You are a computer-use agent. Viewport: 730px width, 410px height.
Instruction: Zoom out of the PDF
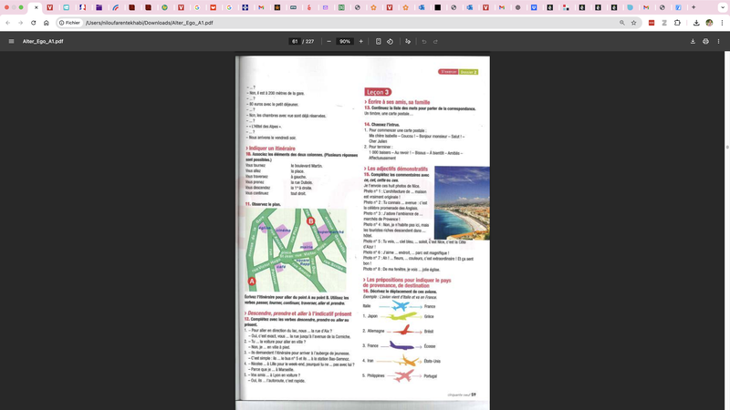[x=328, y=41]
